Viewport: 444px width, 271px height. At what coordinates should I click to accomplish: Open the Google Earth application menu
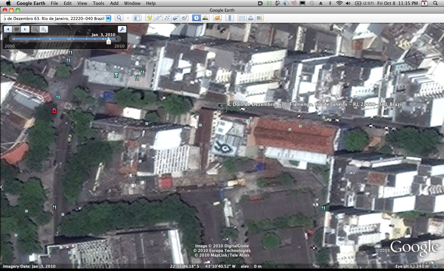[31, 3]
